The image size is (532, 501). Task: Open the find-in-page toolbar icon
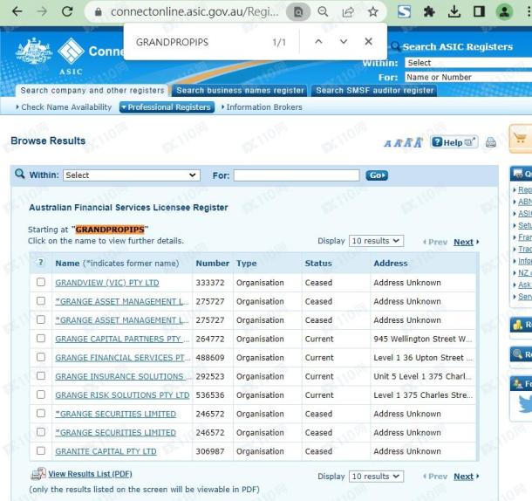tap(298, 12)
